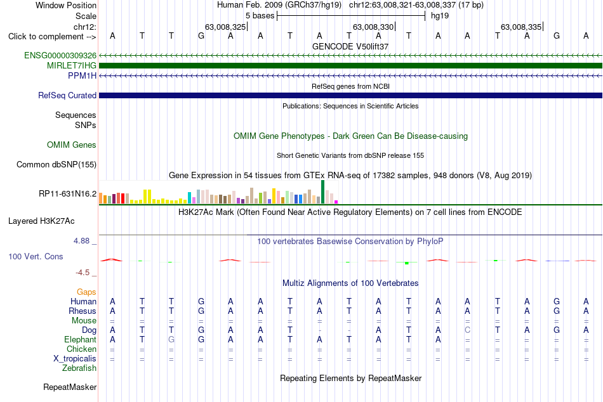Open '100 vertebrates Basewise Conservation by PhyloP' title
Viewport: 603px width, 402px height.
pos(350,242)
